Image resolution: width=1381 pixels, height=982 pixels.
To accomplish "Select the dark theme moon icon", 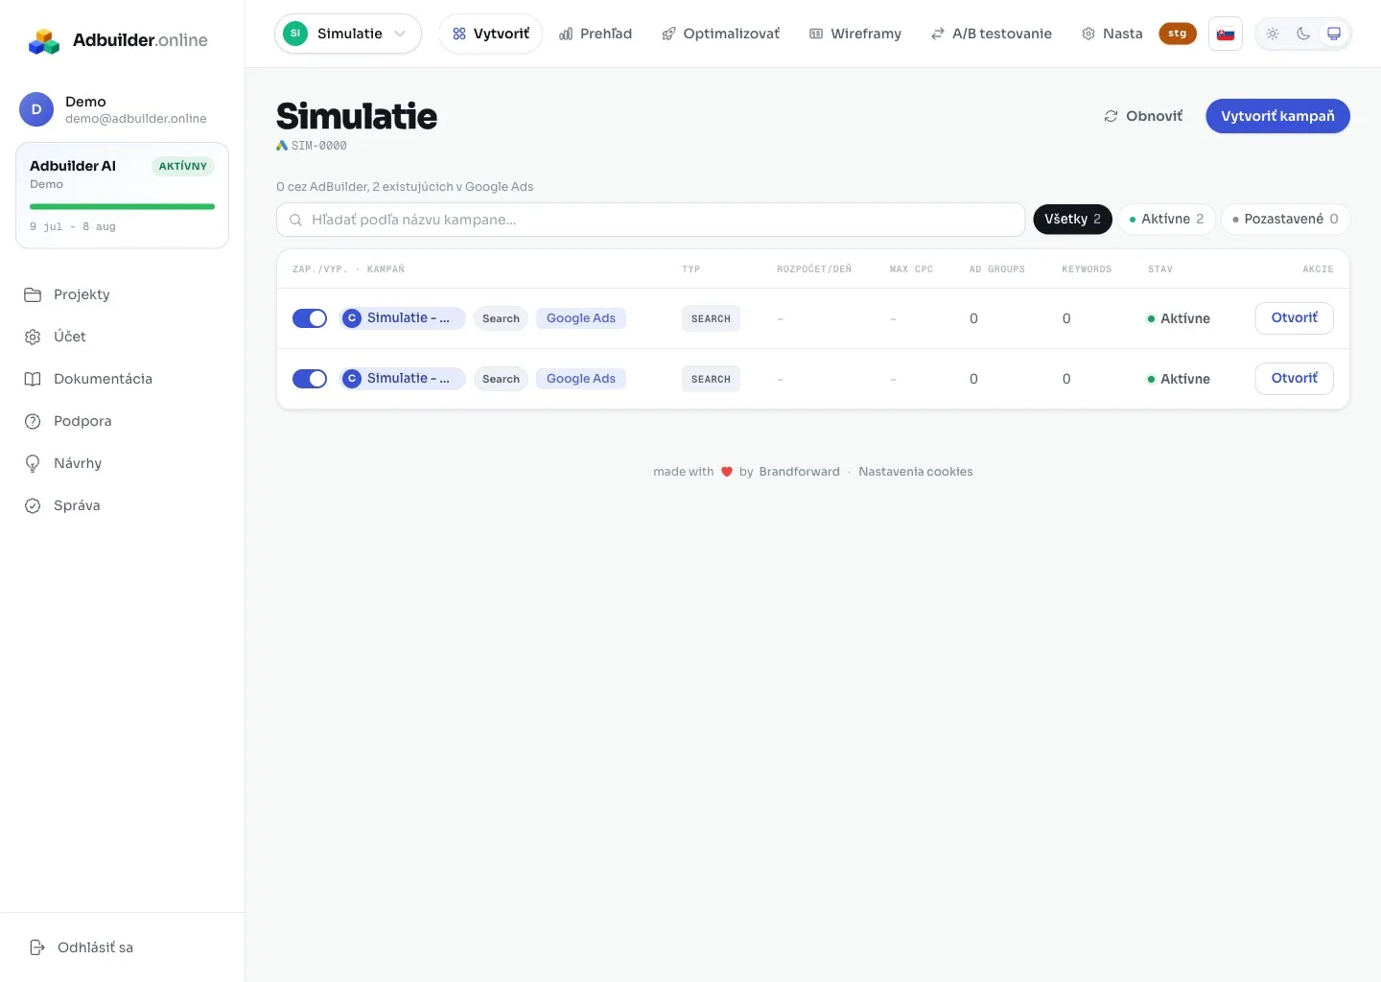I will 1303,34.
